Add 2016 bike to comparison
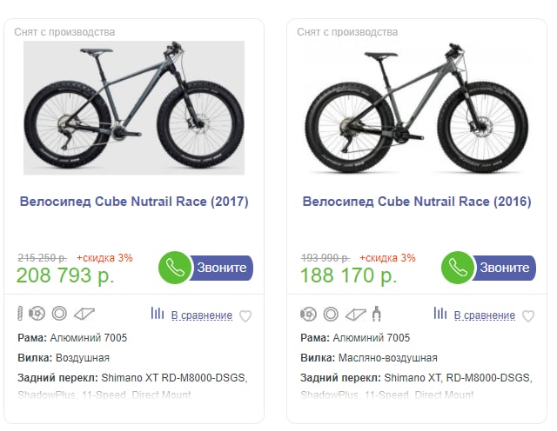557x431 pixels. pos(484,315)
